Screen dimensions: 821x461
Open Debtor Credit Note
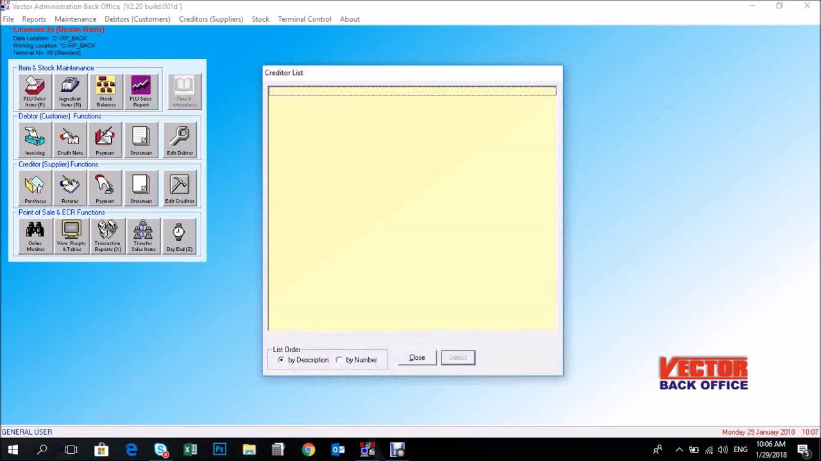[x=70, y=140]
